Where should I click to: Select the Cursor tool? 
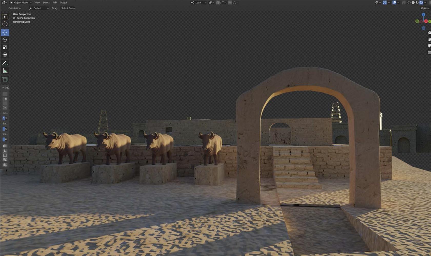pyautogui.click(x=5, y=24)
